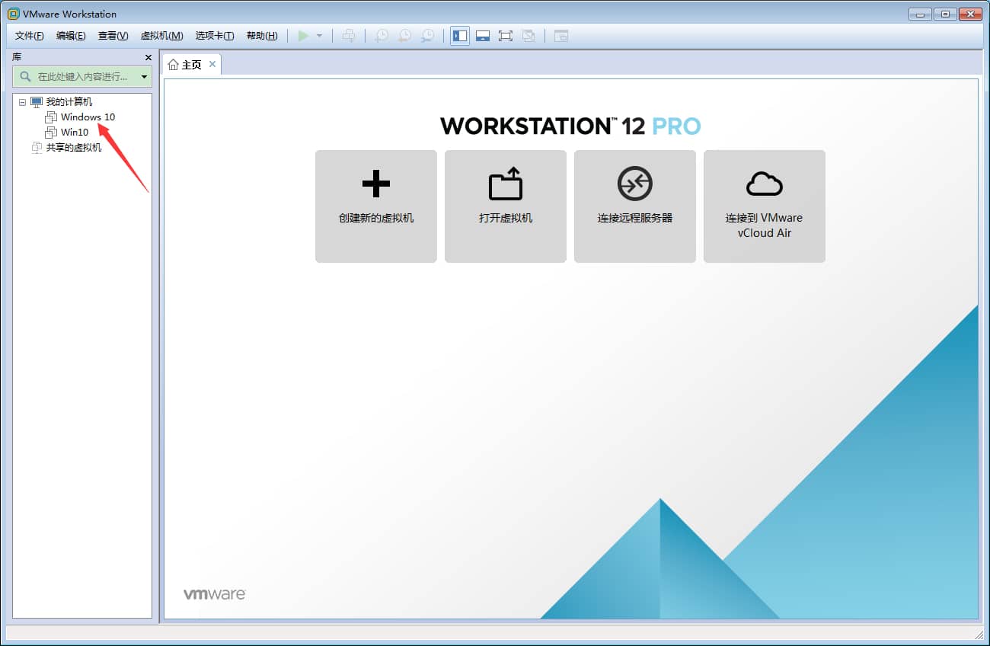
Task: Click the library search input field
Action: coord(81,77)
